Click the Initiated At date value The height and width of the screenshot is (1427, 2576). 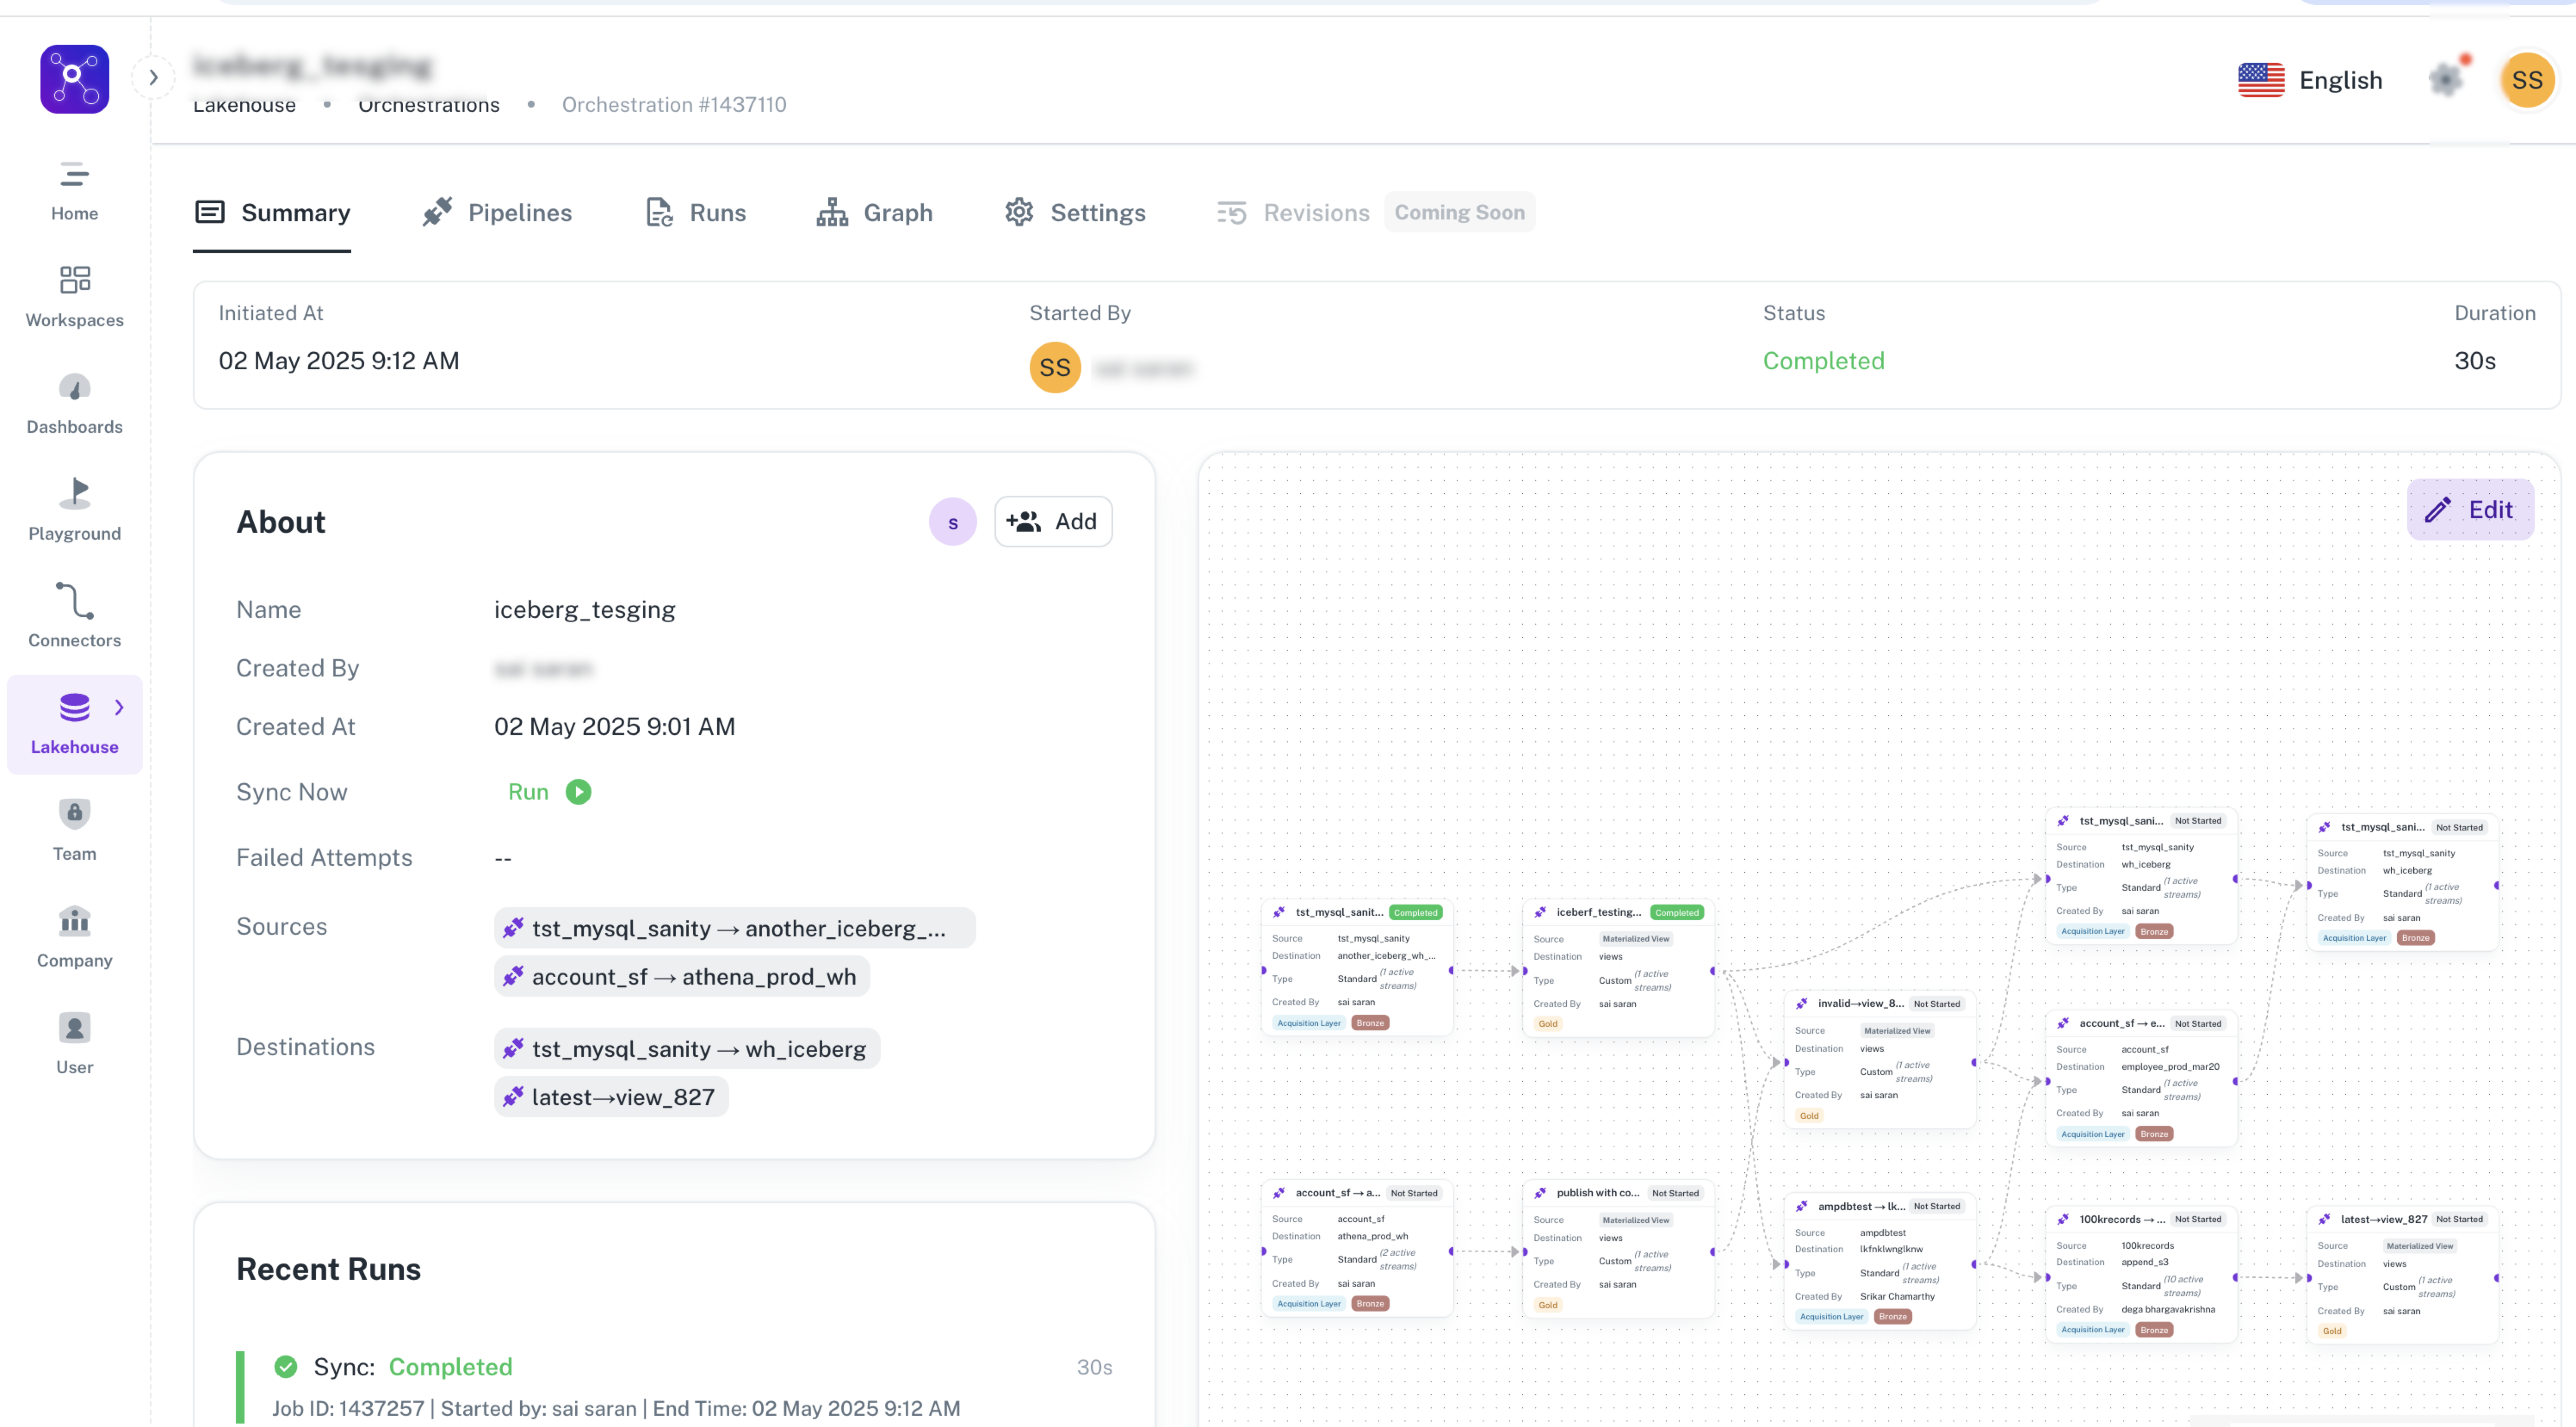339,361
